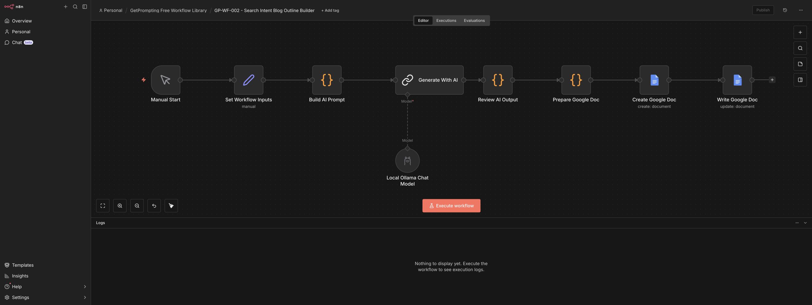This screenshot has height=305, width=812.
Task: Select the Build AI Prompt code node
Action: [x=327, y=80]
